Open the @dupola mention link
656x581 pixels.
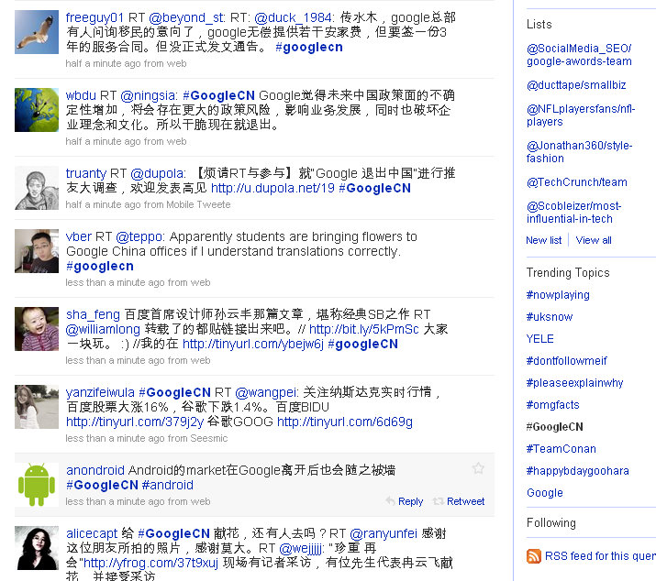tap(158, 173)
